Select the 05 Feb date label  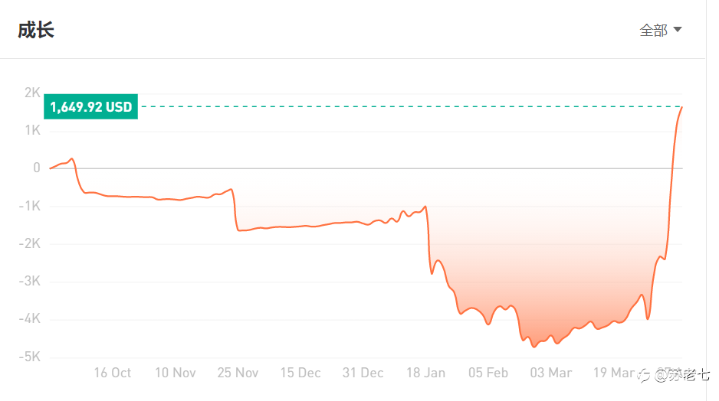488,373
